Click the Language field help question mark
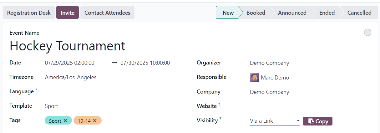380x133 pixels. coord(36,90)
